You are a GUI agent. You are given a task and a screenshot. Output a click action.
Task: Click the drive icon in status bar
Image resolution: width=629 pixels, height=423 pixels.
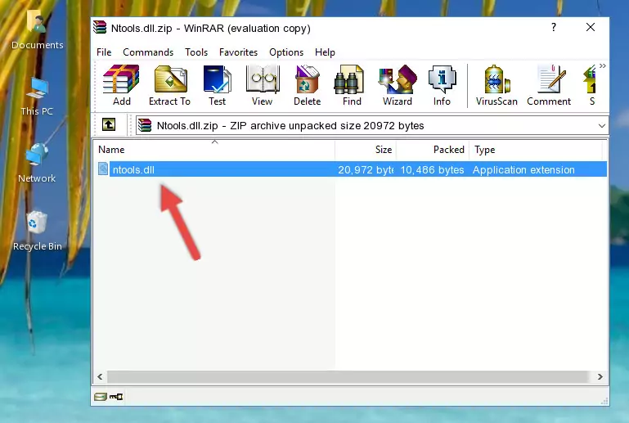(101, 397)
